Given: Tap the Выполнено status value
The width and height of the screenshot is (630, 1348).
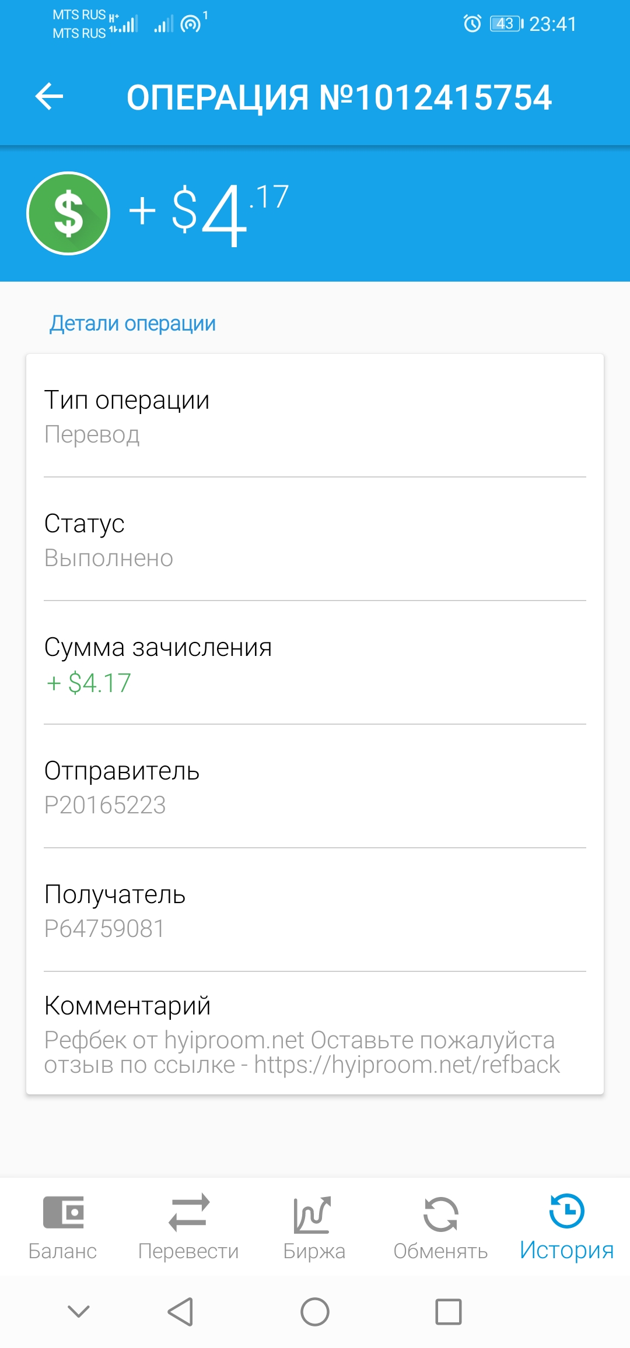Looking at the screenshot, I should coord(108,559).
